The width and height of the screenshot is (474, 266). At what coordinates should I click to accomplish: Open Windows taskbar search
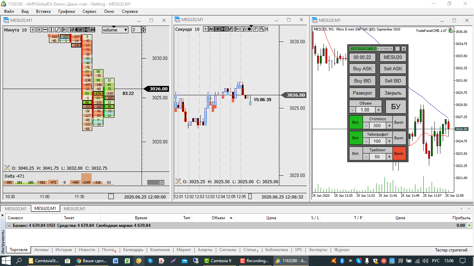pos(19,260)
